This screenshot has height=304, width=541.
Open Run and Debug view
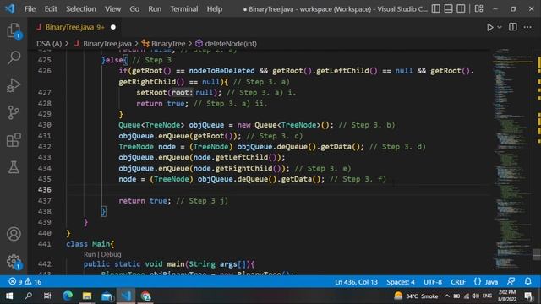click(14, 85)
